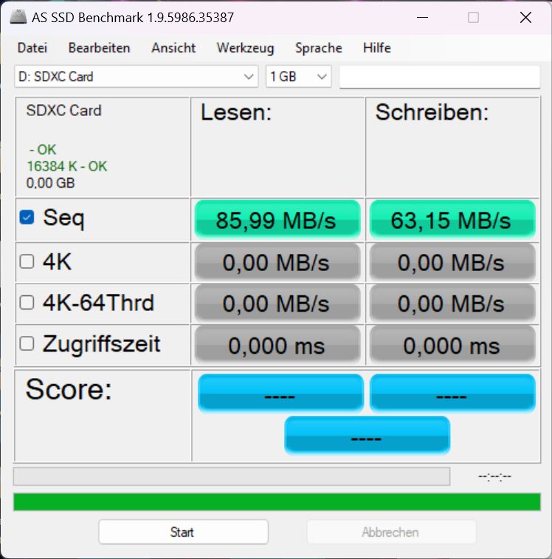Minimize the AS SSD Benchmark window
This screenshot has height=559, width=552.
tap(422, 17)
